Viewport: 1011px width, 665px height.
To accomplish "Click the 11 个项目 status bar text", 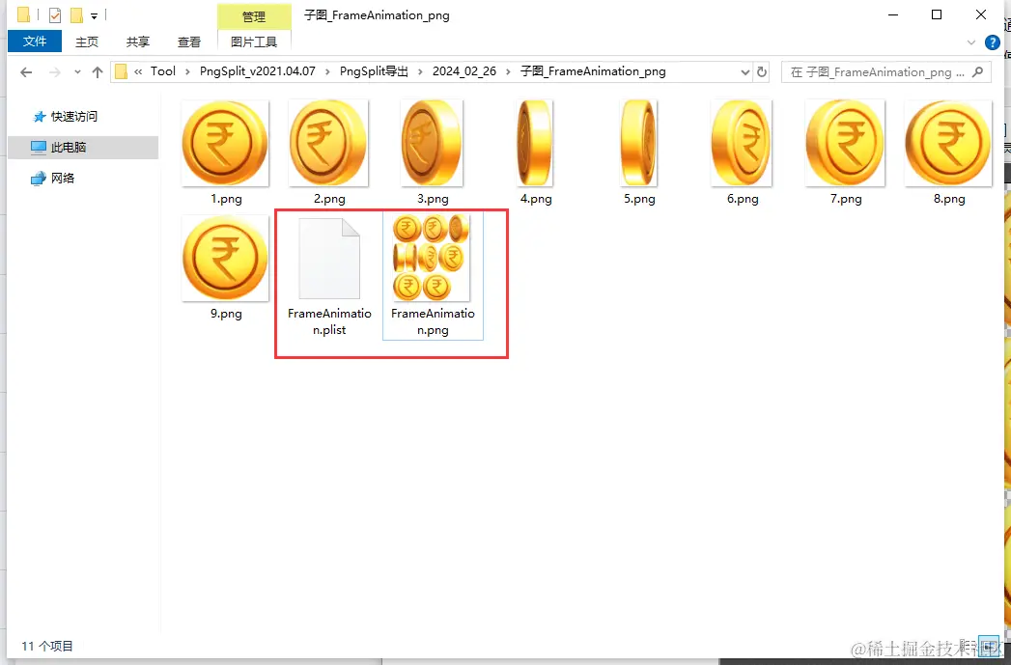I will click(x=47, y=647).
